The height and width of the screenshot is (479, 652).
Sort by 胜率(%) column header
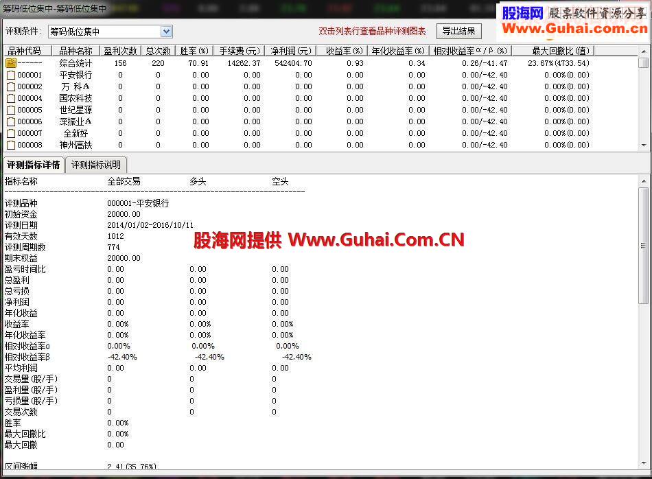point(194,51)
